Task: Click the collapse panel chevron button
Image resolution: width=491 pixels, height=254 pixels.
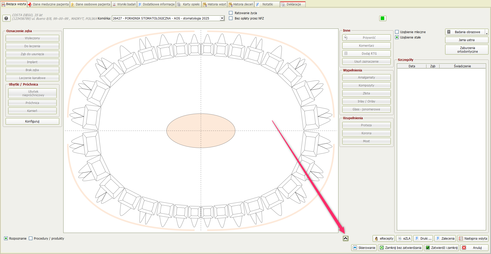Action: click(x=345, y=239)
